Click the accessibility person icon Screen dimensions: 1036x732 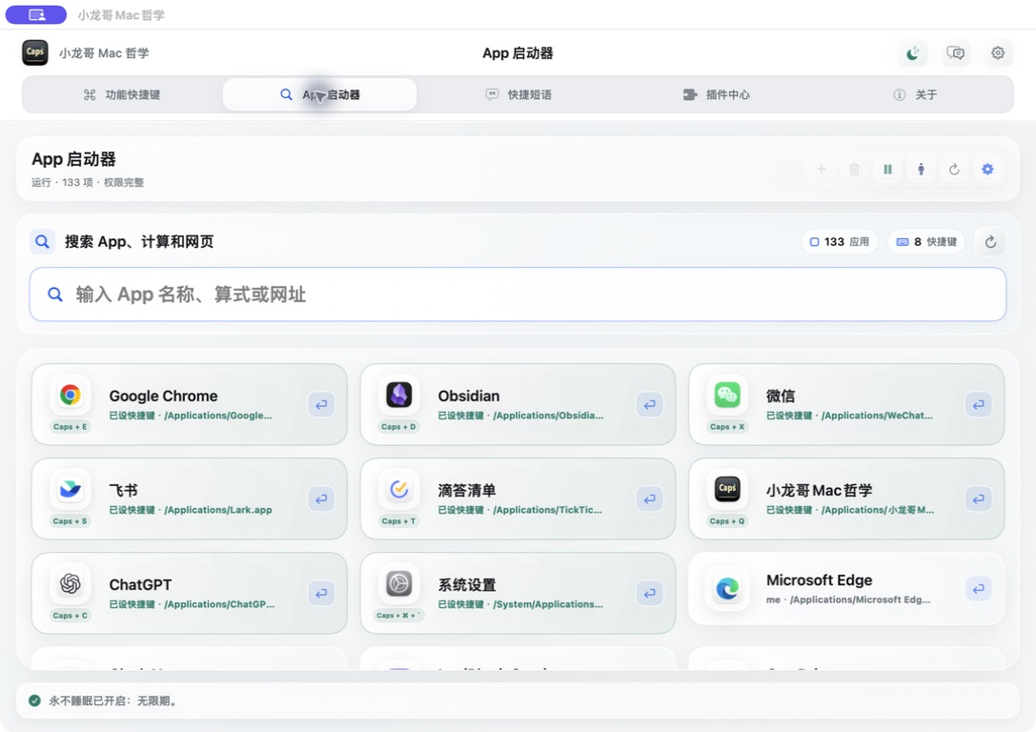click(x=921, y=169)
